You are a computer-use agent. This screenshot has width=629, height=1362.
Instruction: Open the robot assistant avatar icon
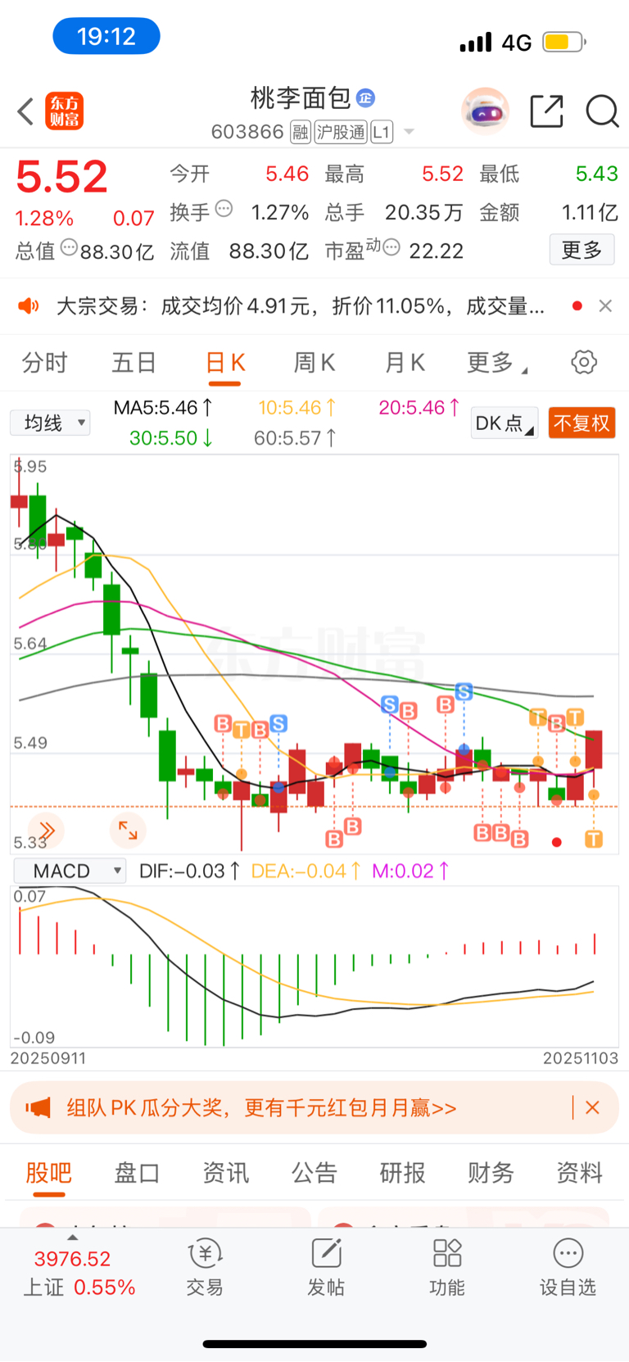(x=486, y=111)
